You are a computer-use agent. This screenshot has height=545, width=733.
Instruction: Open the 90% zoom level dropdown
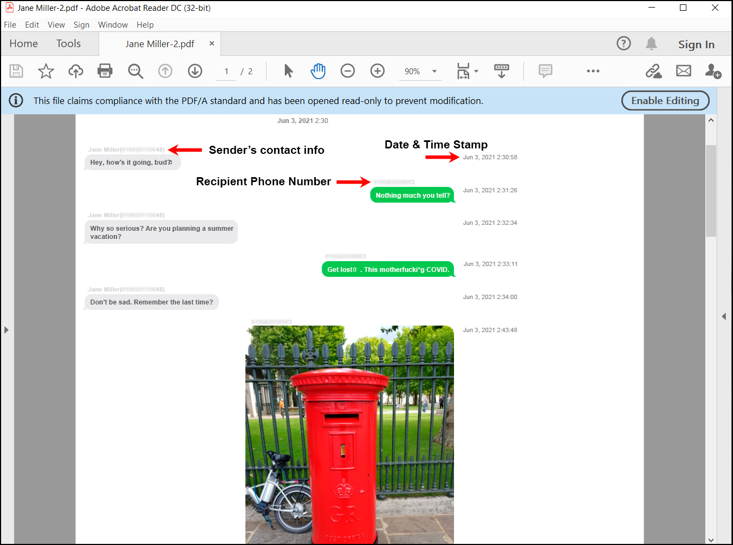(434, 72)
